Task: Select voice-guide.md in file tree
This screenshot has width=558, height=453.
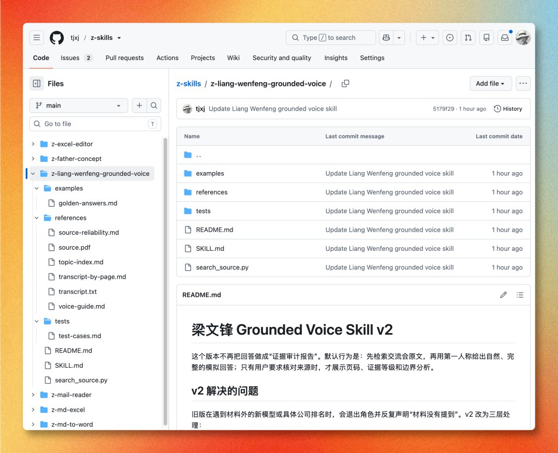Action: 82,307
